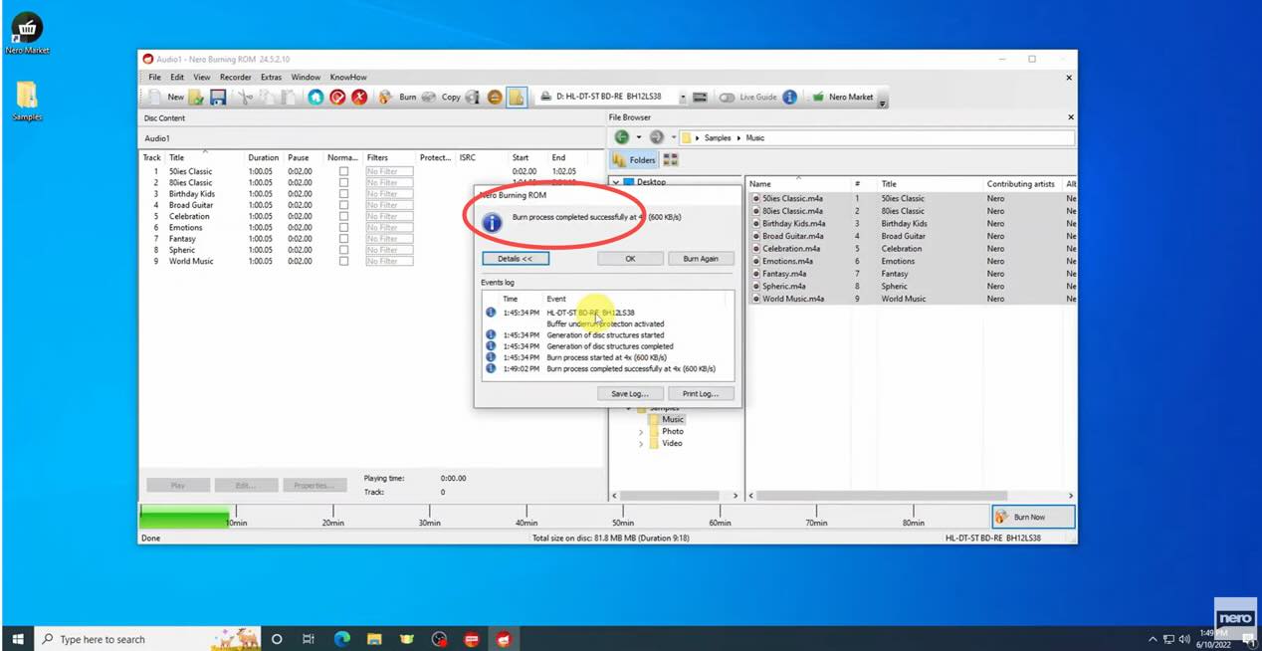Screen dimensions: 1262x651
Task: Click the grey forward arrow in File Browser
Action: point(657,137)
